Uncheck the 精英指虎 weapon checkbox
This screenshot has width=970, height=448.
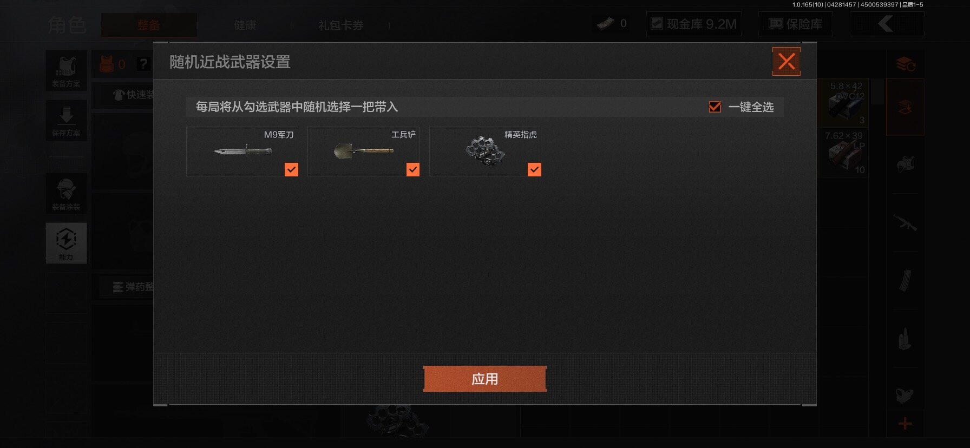534,170
